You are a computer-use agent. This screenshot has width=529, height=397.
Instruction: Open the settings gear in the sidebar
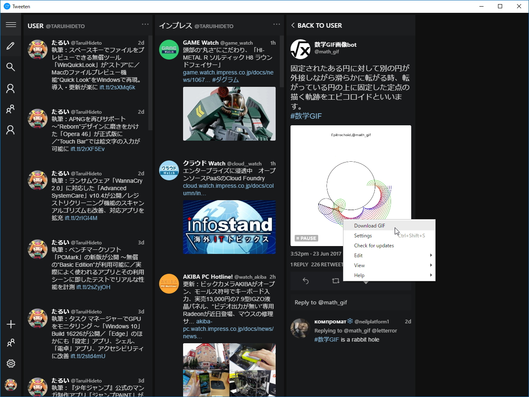11,364
